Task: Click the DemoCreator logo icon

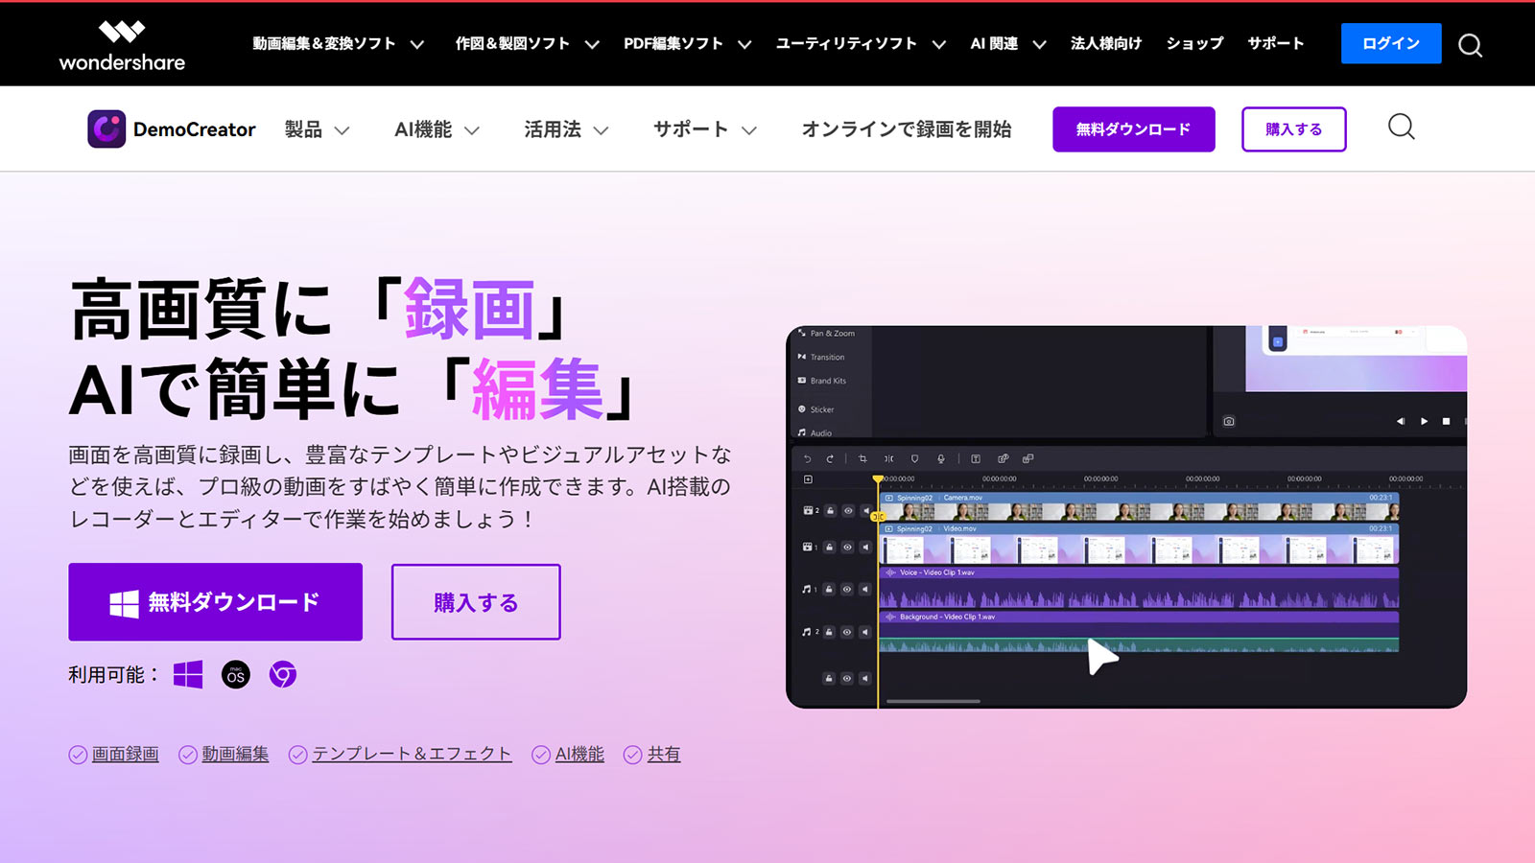Action: point(106,128)
